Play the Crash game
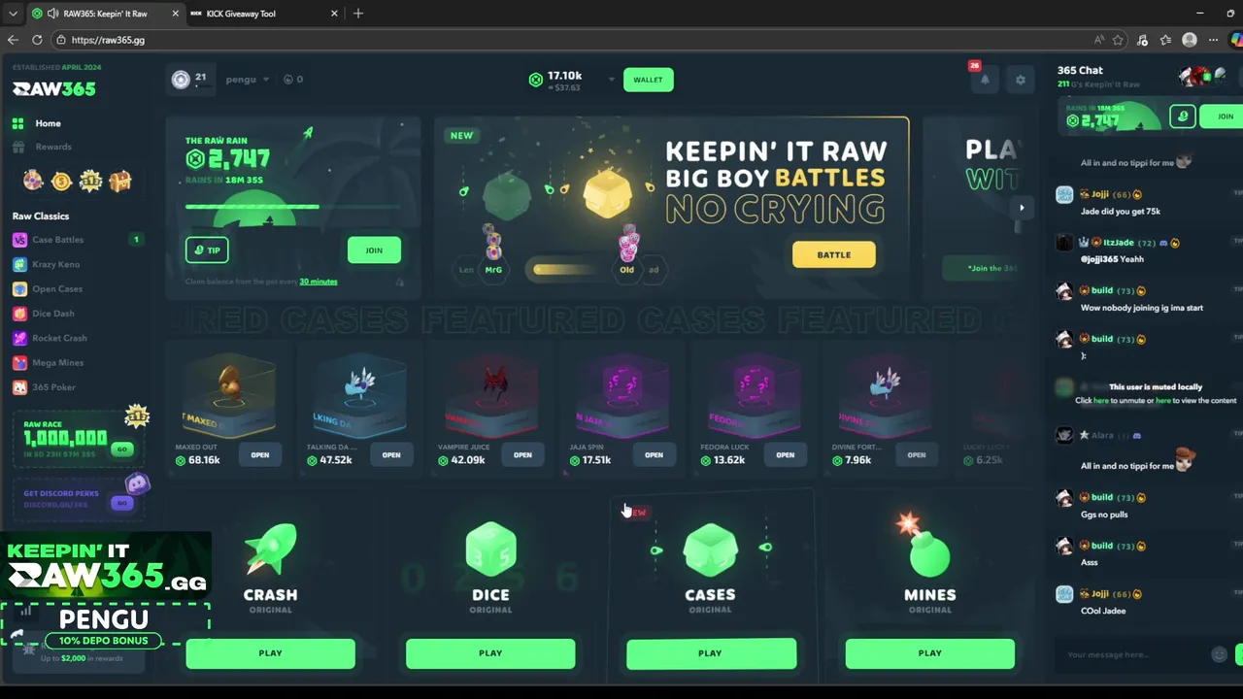 [x=271, y=653]
